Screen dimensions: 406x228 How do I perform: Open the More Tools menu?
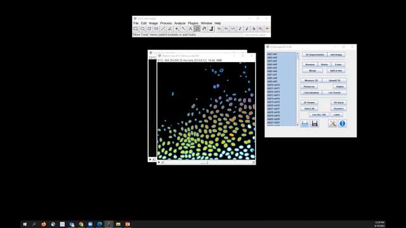pos(267,29)
